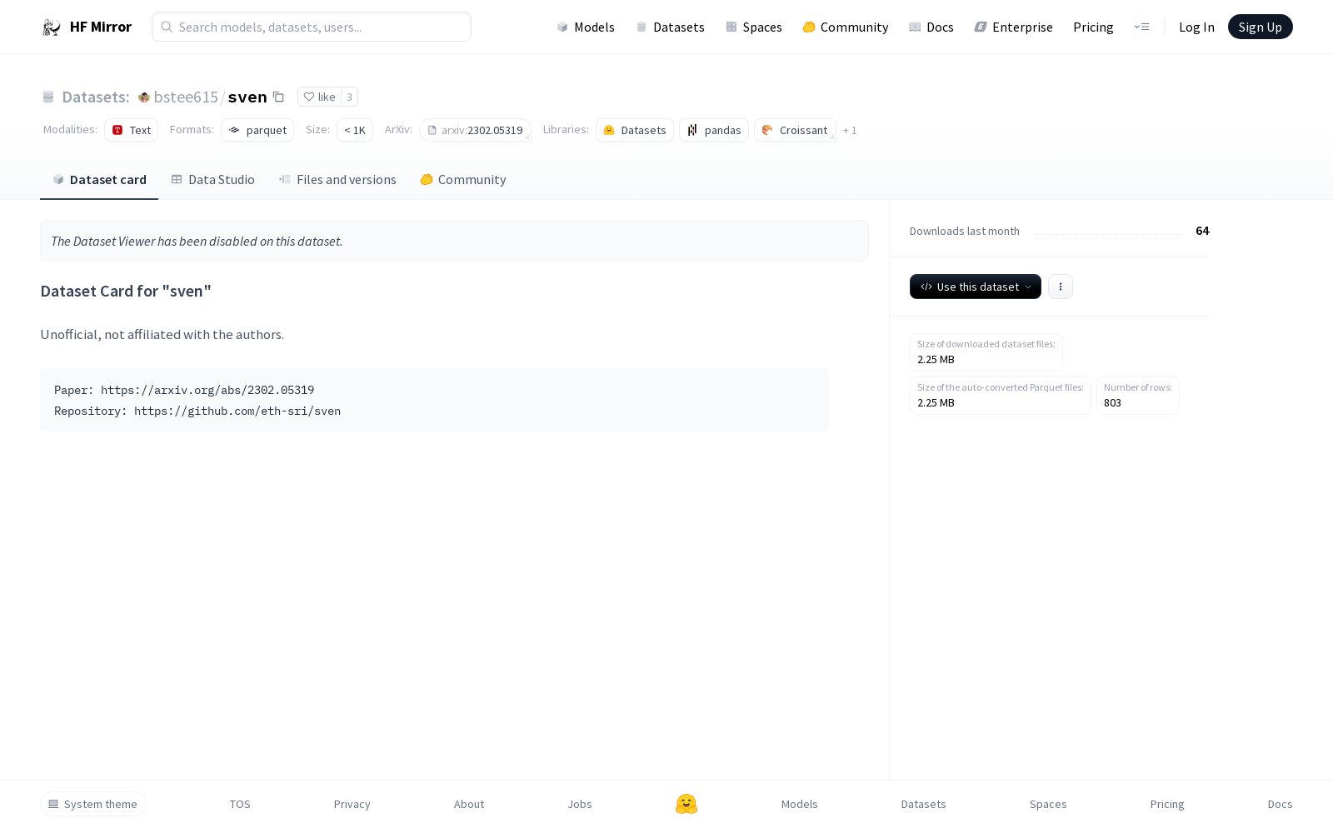The height and width of the screenshot is (833, 1333).
Task: Click the auto-converted Parquet files size value
Action: click(x=936, y=403)
